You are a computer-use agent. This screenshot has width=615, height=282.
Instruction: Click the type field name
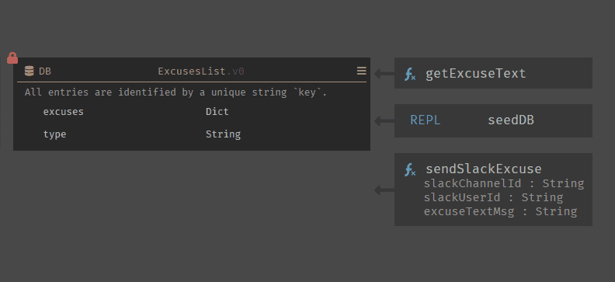click(x=54, y=134)
